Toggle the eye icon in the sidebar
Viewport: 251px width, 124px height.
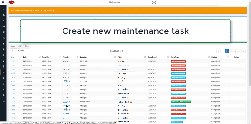coord(4,55)
